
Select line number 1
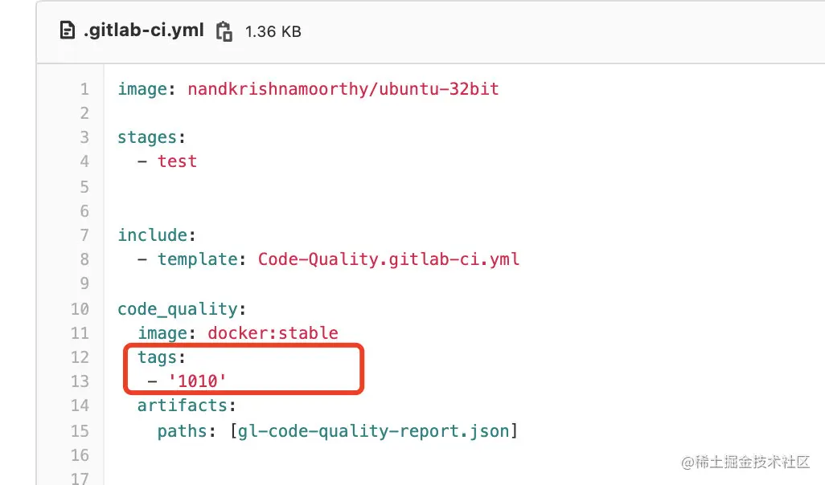[84, 89]
